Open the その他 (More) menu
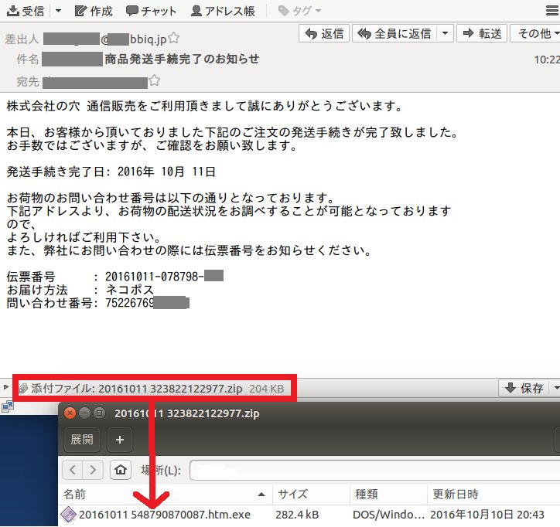Image resolution: width=560 pixels, height=527 pixels. [537, 33]
